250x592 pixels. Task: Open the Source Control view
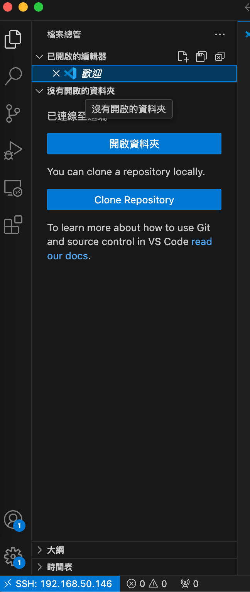[13, 113]
